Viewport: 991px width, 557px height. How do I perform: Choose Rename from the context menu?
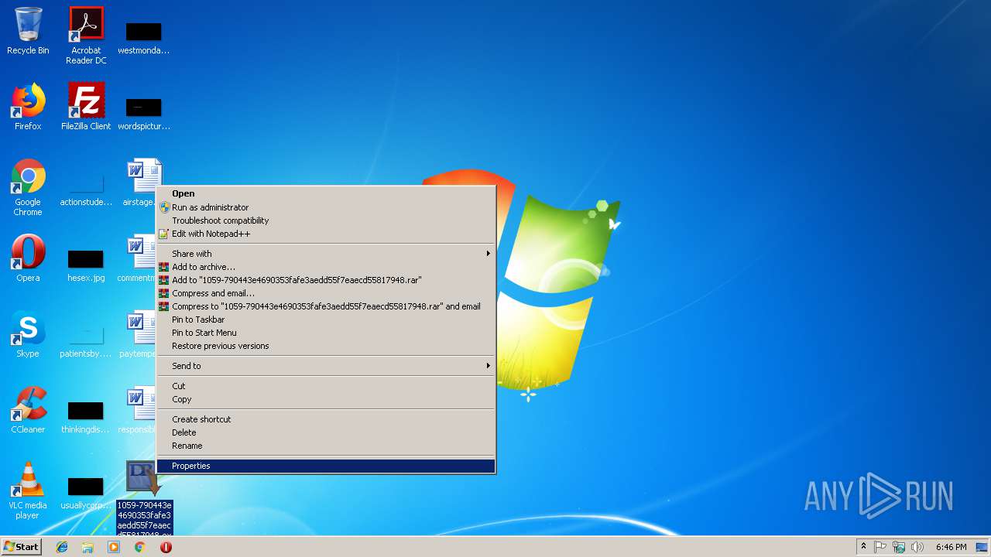[x=326, y=446]
